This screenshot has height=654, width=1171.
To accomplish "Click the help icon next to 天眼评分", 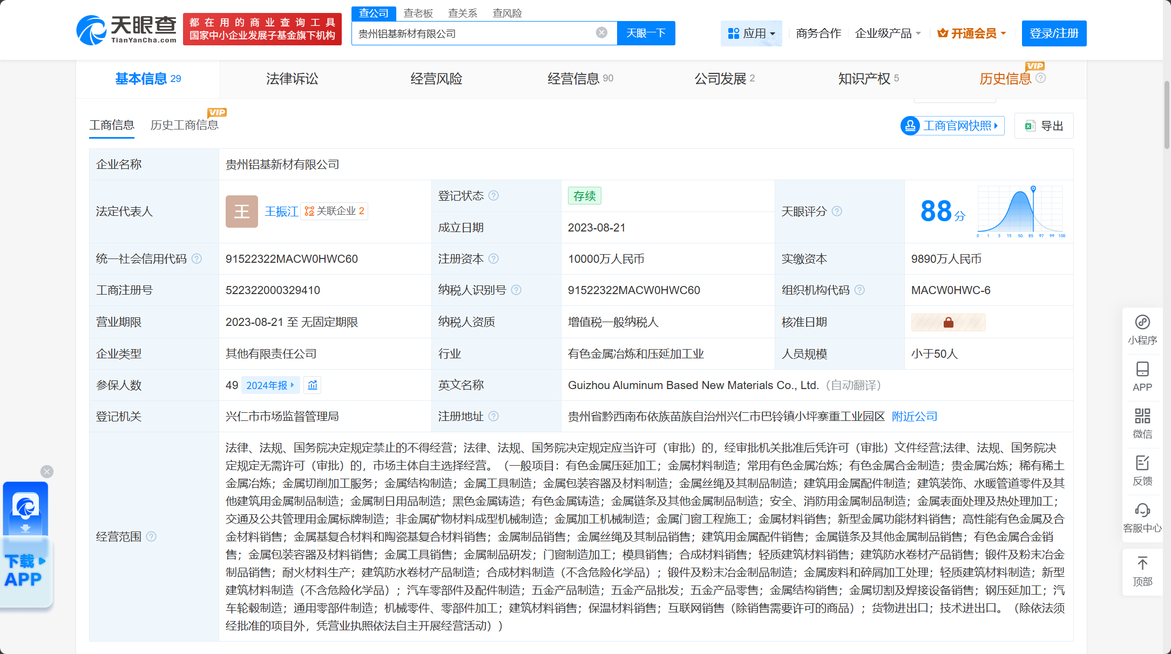I will pyautogui.click(x=837, y=212).
